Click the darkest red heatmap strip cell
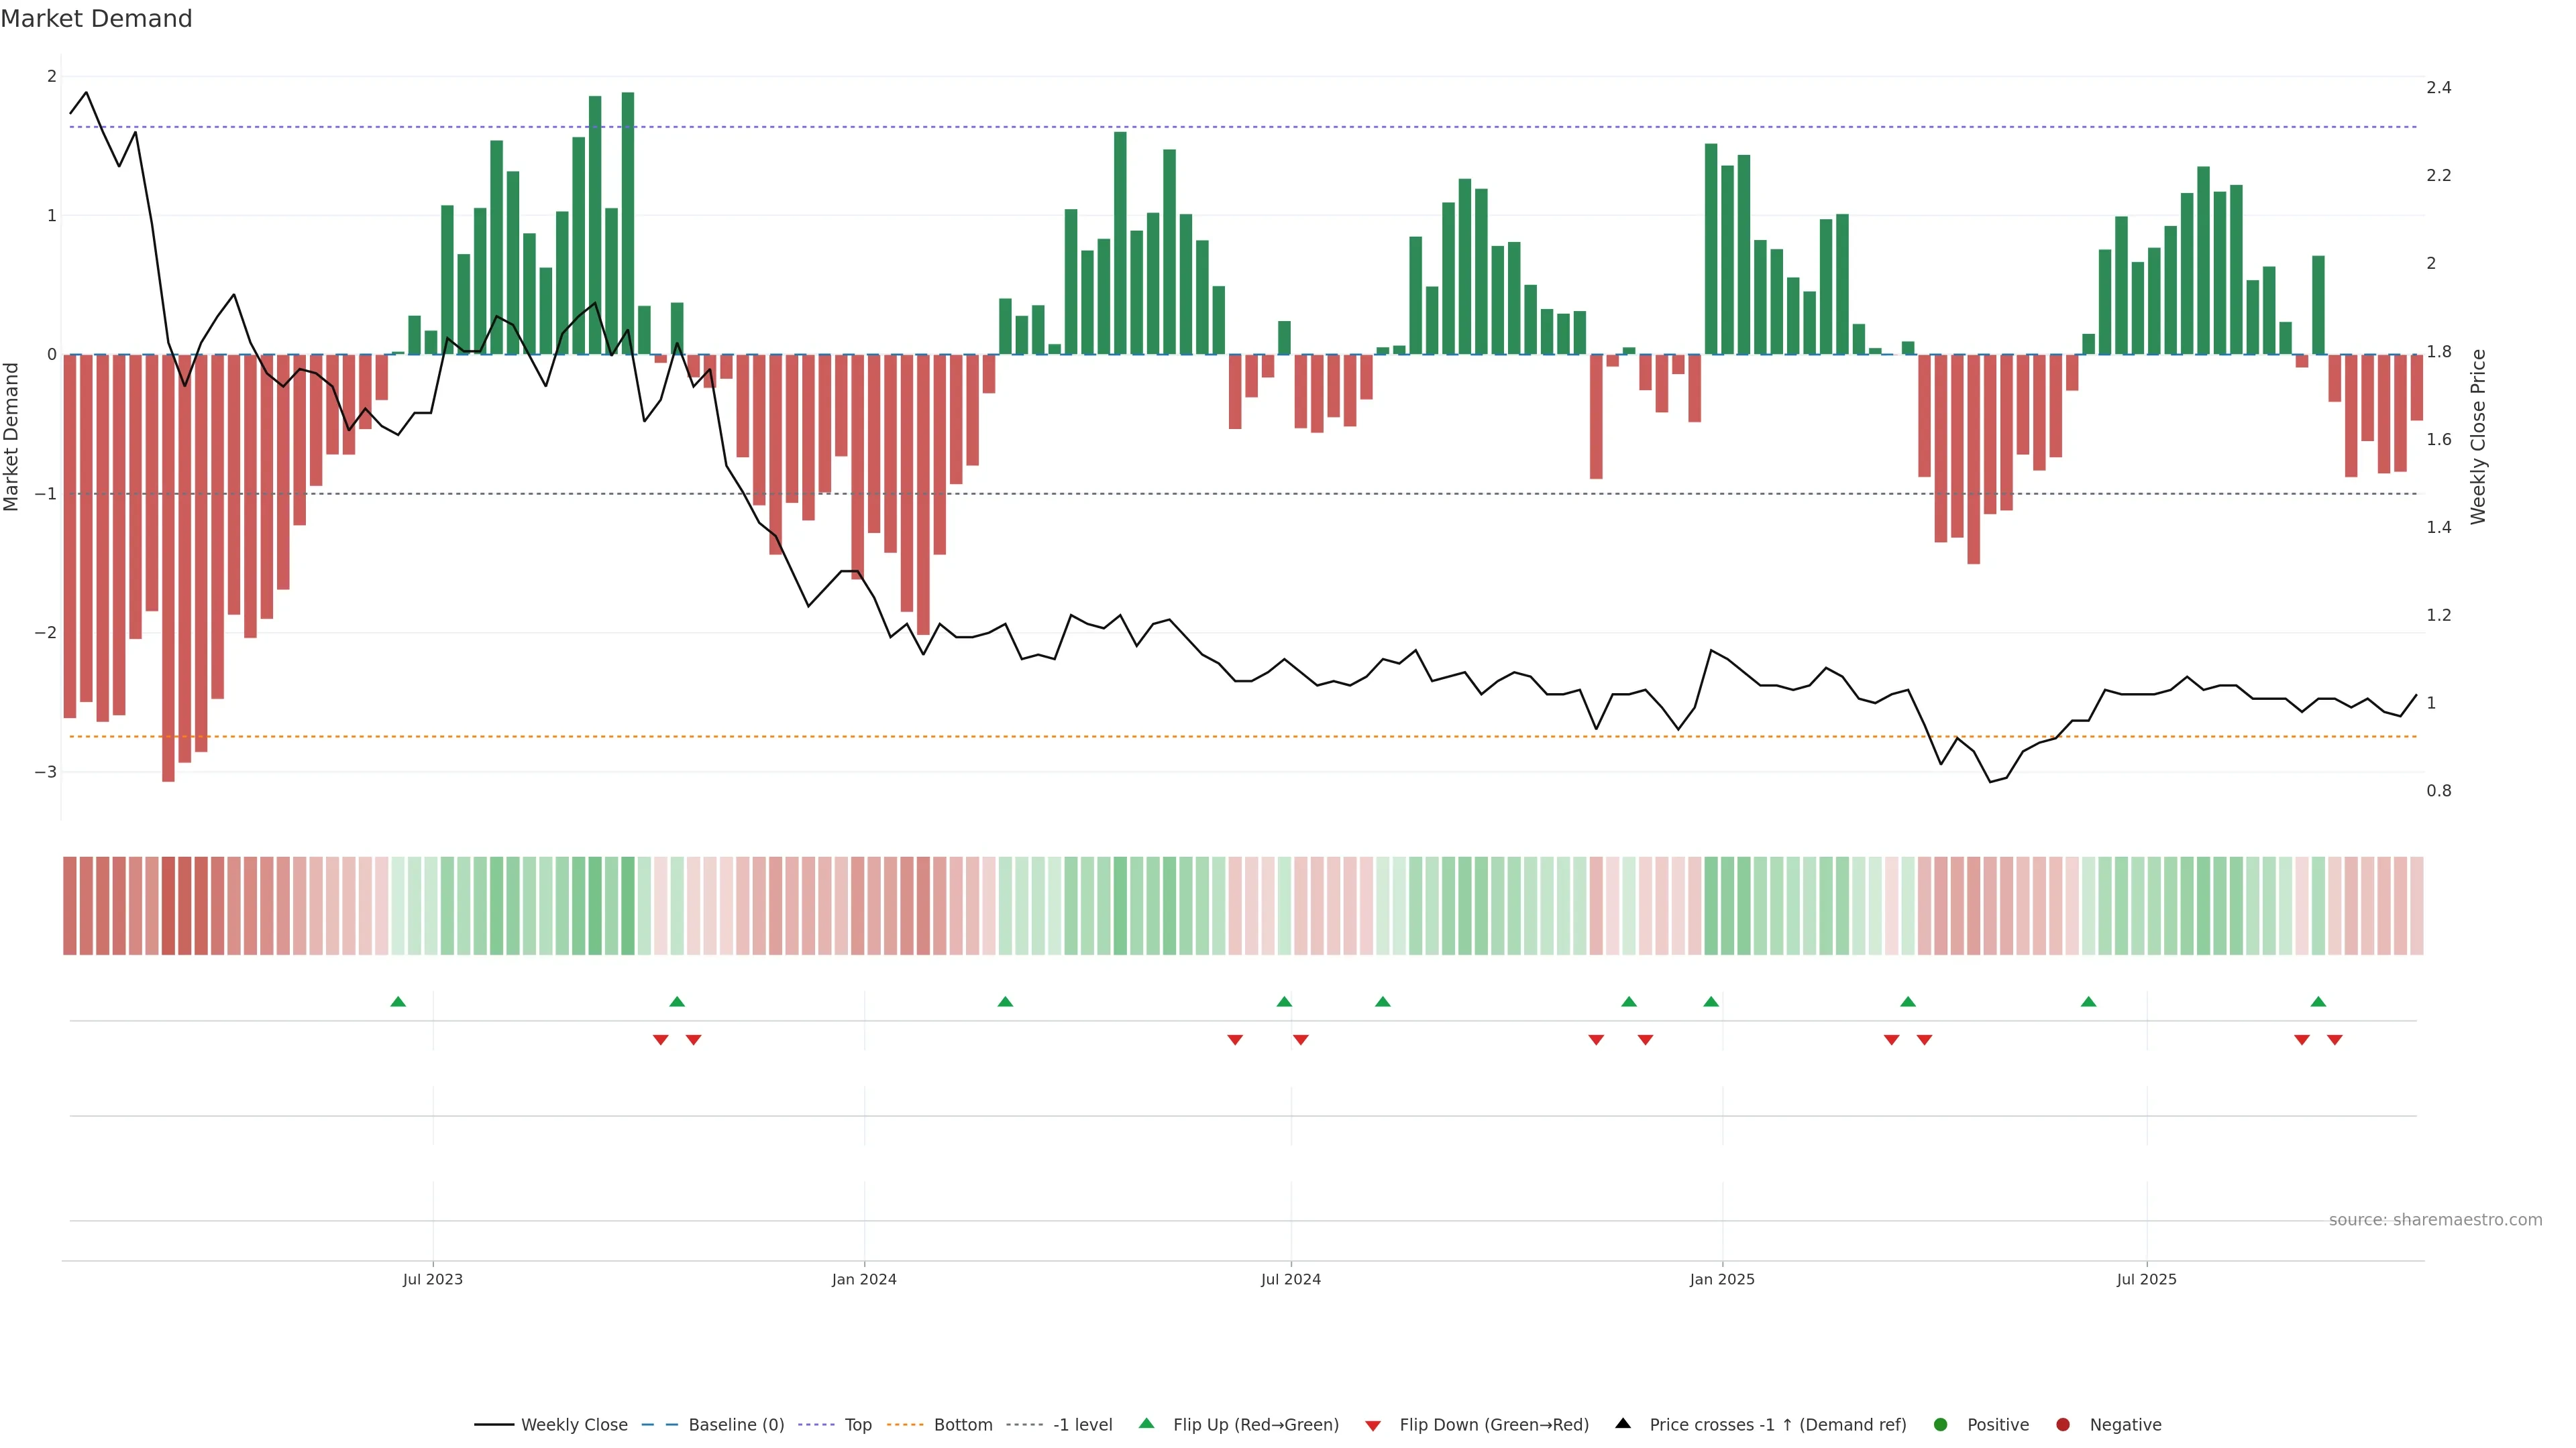 [168, 906]
